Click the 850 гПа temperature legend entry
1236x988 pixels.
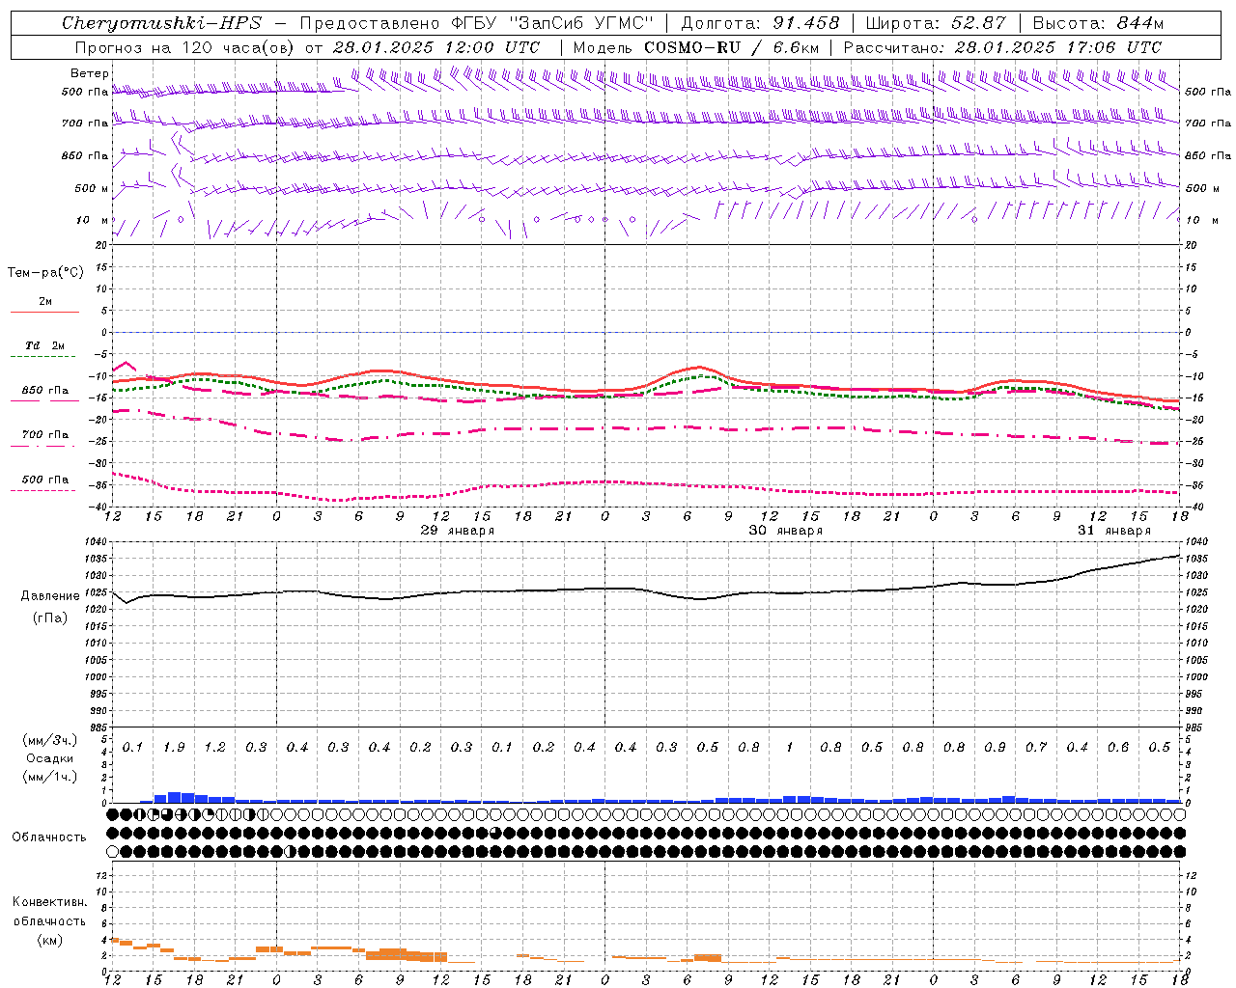coord(45,391)
